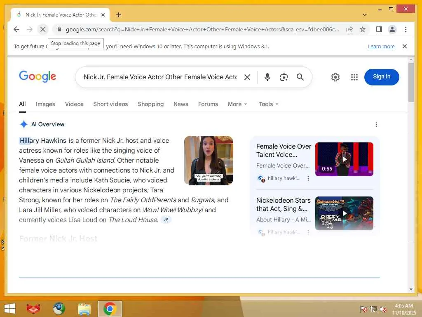The width and height of the screenshot is (422, 317).
Task: Play the 0:55 video thumbnail
Action: 344,159
